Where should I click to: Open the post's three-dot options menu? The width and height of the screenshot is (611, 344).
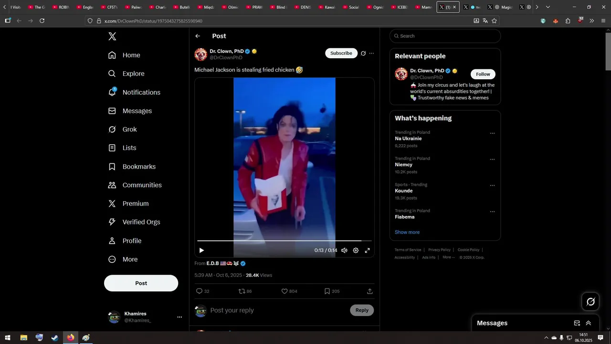371,54
